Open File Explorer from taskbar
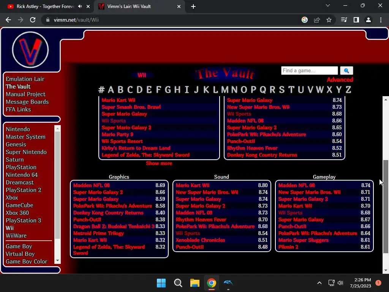 pos(195,283)
